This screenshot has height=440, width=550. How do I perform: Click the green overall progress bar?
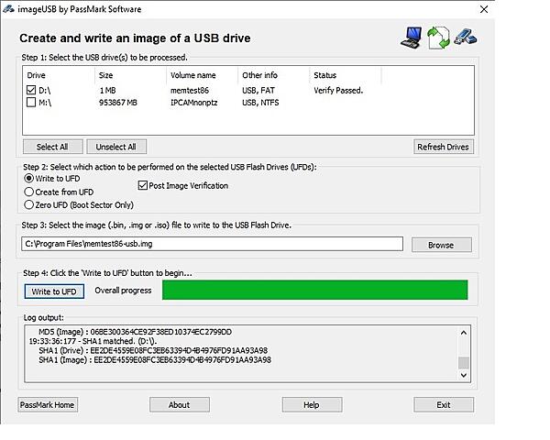315,290
